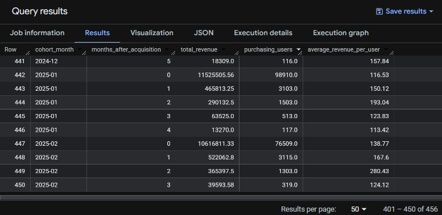This screenshot has height=215, width=442.
Task: Click average revenue value 124.12
Action: [379, 185]
